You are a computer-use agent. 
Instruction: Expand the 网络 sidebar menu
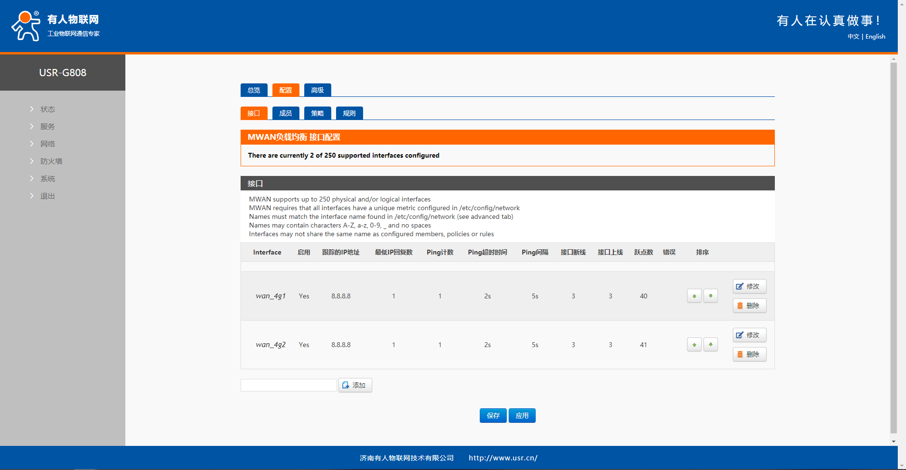[47, 144]
